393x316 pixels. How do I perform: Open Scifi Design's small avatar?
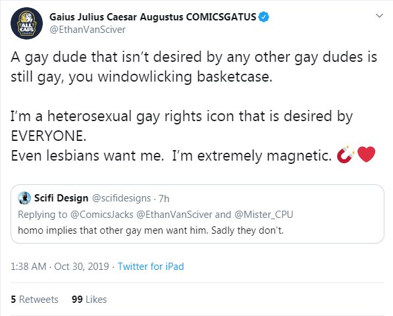click(x=24, y=198)
